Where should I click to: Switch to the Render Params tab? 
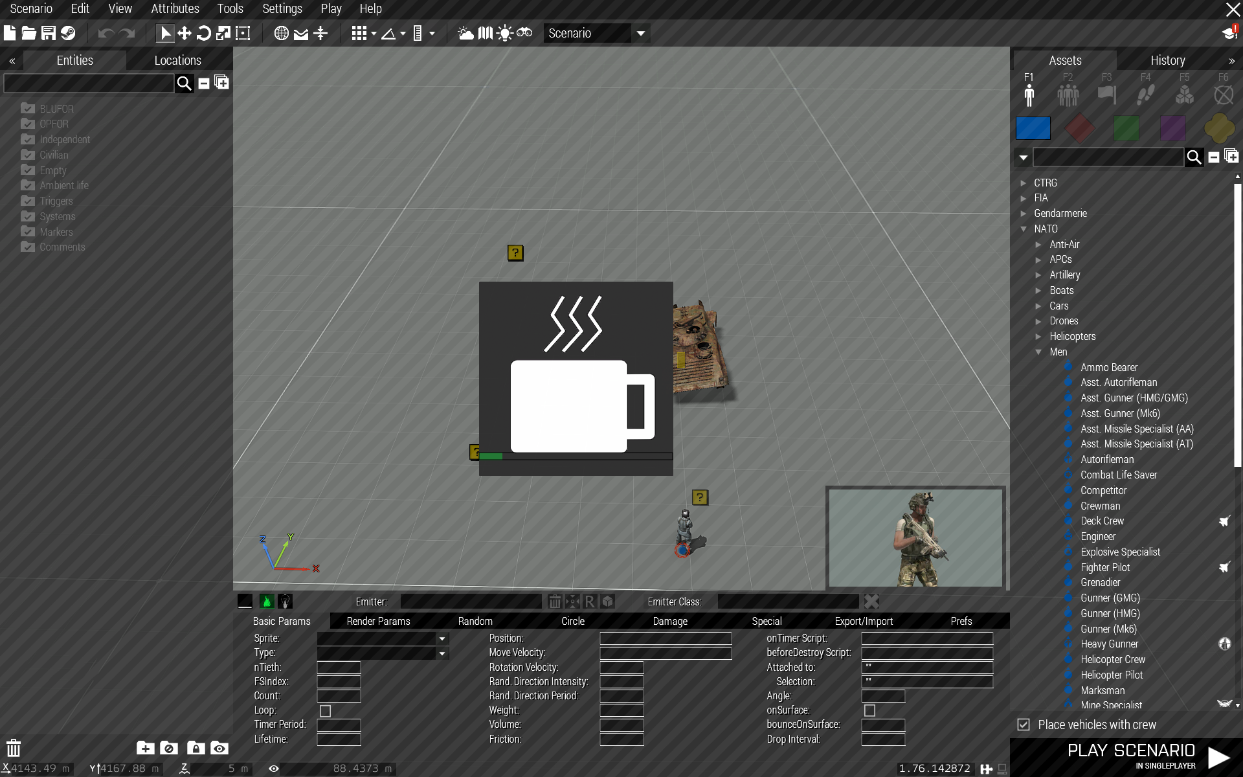coord(379,621)
